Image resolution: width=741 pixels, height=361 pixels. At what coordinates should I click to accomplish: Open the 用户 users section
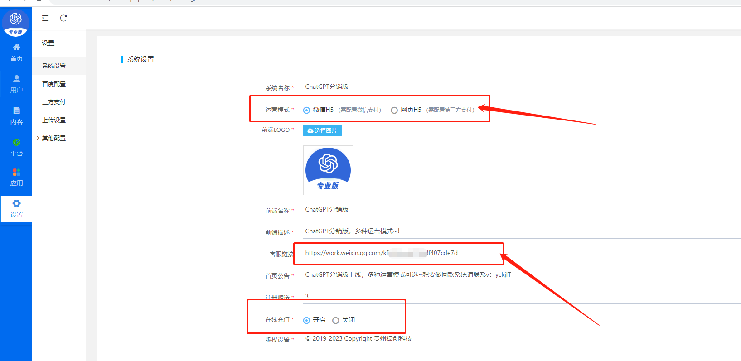click(16, 84)
